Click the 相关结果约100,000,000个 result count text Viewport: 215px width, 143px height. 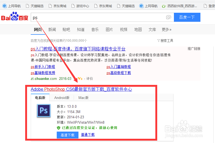pos(68,41)
